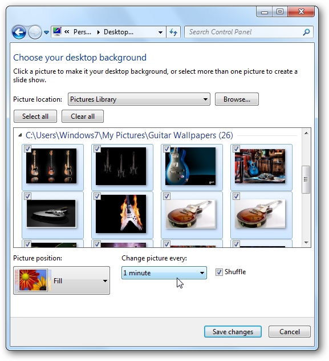Click Select all button
The width and height of the screenshot is (329, 361).
click(x=35, y=117)
